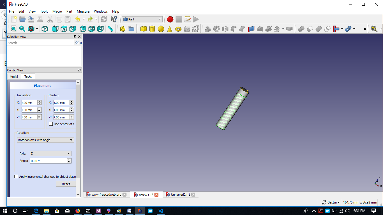The width and height of the screenshot is (383, 215).
Task: Make a ruled surface
Action: tap(251, 29)
